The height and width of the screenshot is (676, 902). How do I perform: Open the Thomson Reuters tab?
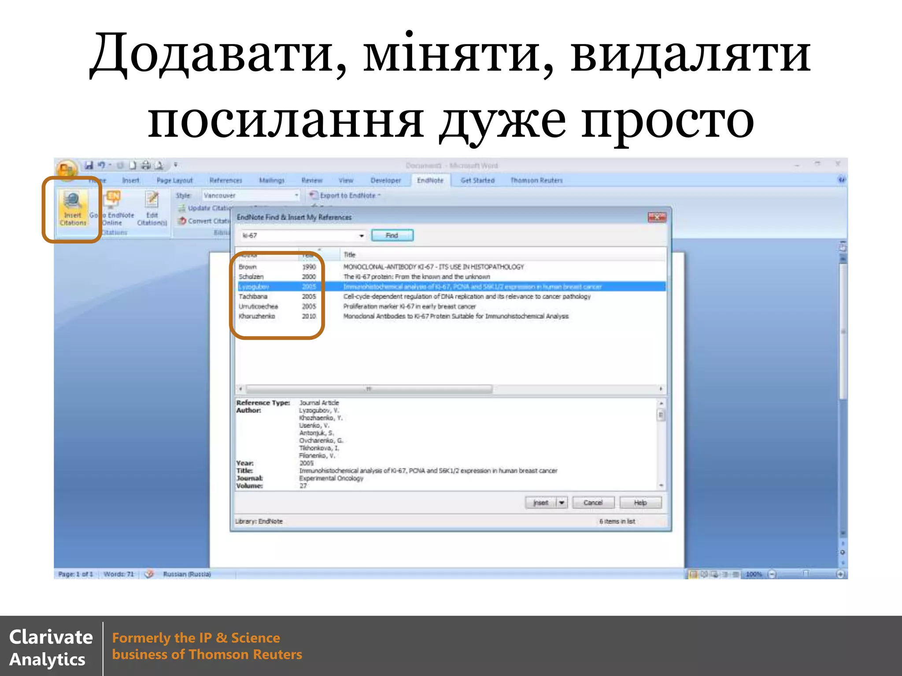point(536,180)
